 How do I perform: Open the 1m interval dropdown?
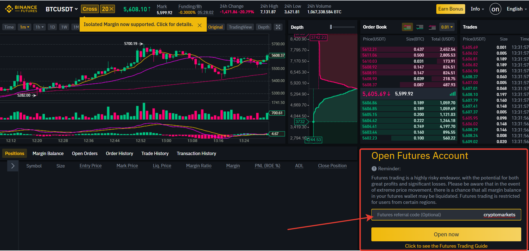pyautogui.click(x=25, y=27)
